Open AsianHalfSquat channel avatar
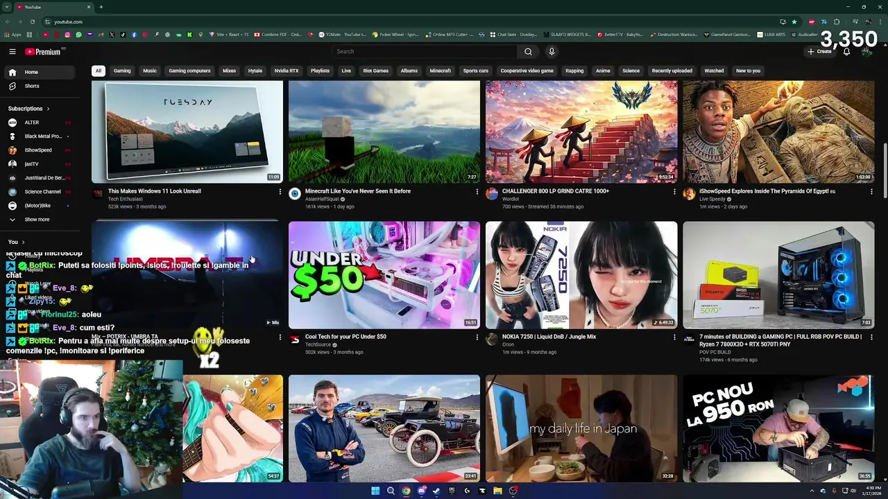Screen dimensions: 888x499 tap(295, 194)
